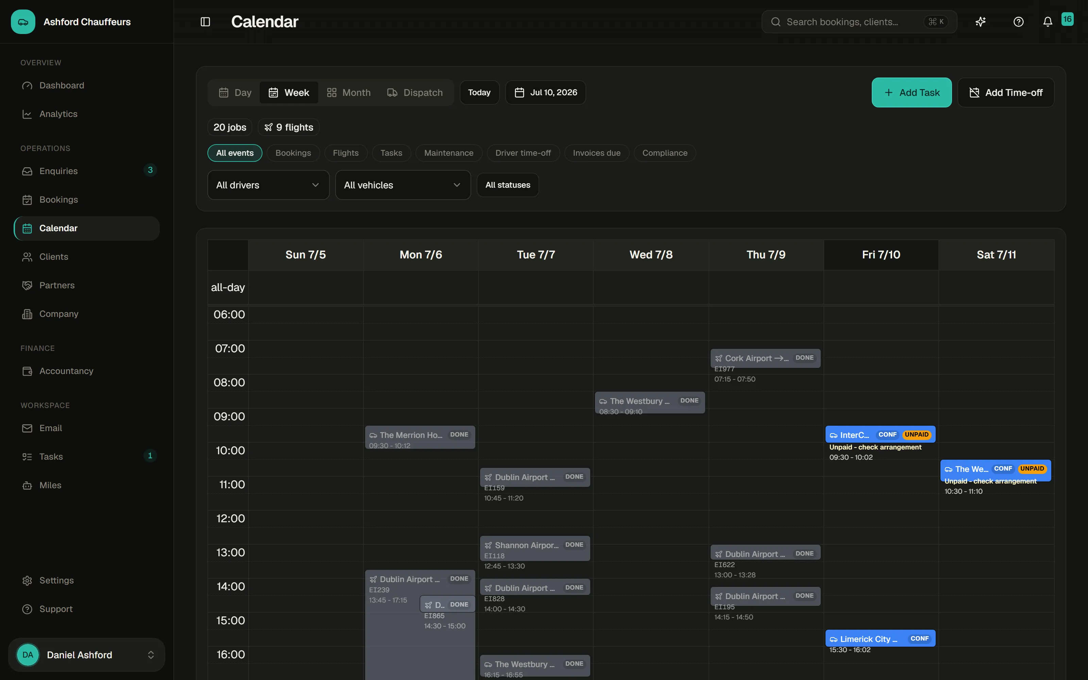The image size is (1088, 680).
Task: Focus the search bookings field
Action: (x=859, y=21)
